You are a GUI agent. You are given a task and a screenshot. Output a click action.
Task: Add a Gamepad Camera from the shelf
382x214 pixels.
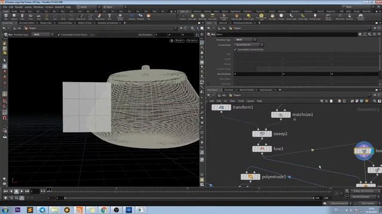361,17
